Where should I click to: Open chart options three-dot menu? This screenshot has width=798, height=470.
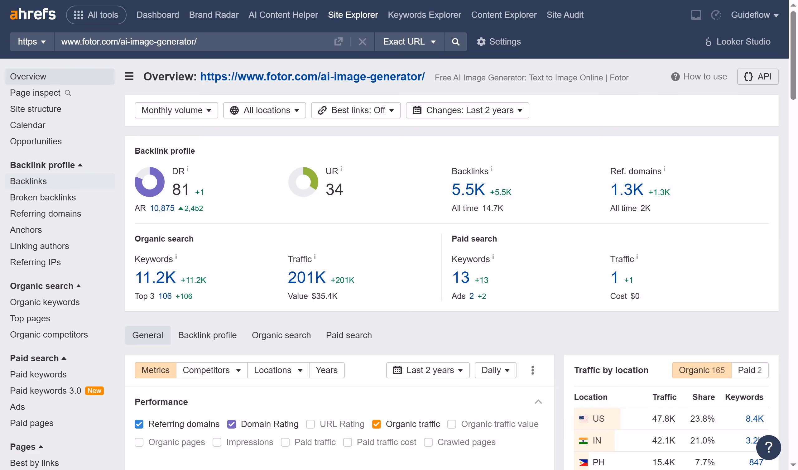pyautogui.click(x=533, y=370)
